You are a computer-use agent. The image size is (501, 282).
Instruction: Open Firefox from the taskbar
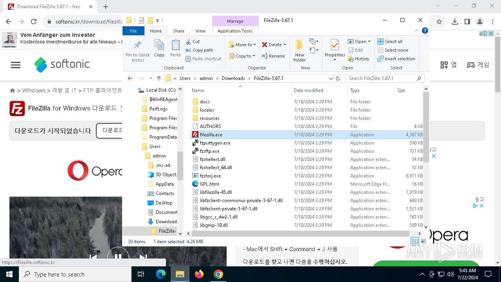point(199,274)
